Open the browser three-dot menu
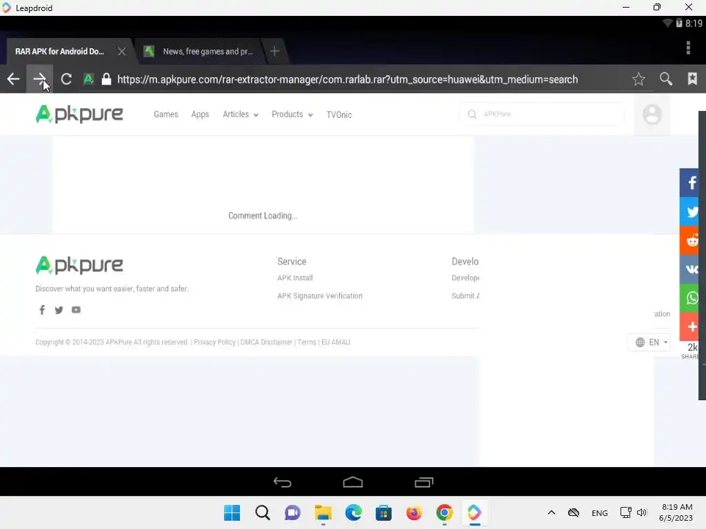Screen dimensions: 706x529 [x=688, y=48]
